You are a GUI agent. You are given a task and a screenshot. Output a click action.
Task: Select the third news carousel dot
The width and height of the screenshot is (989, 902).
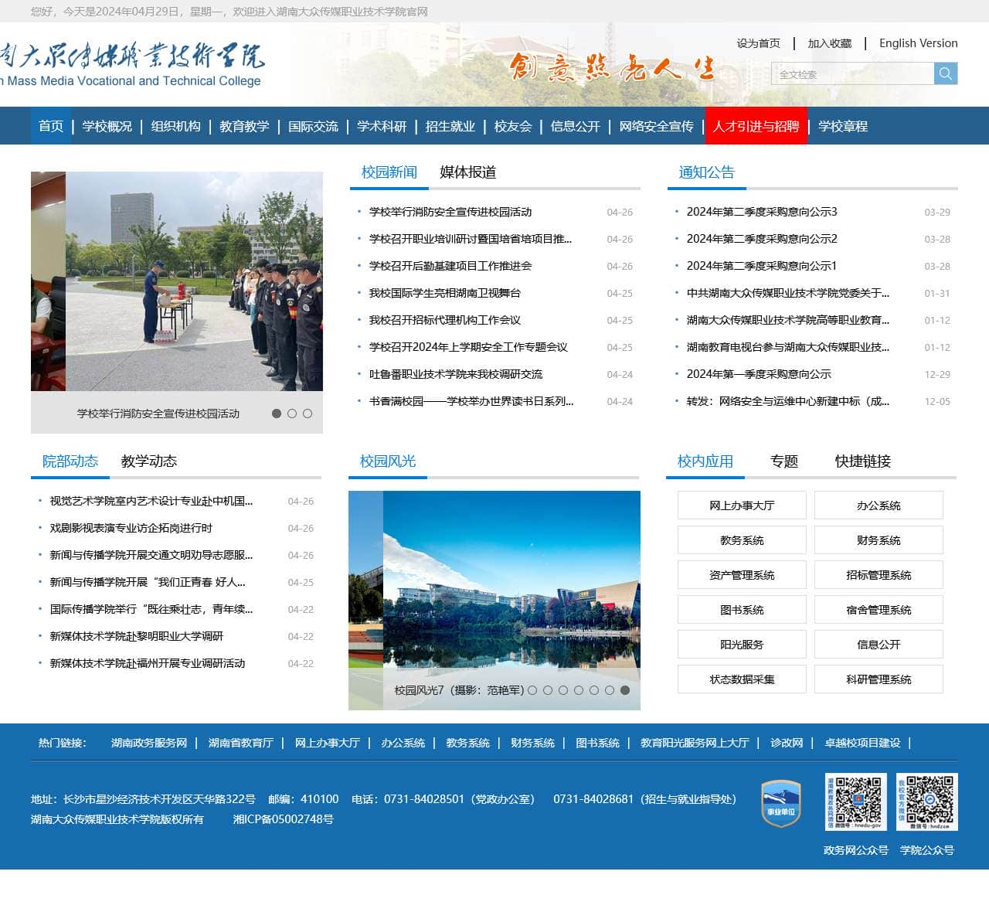point(308,414)
